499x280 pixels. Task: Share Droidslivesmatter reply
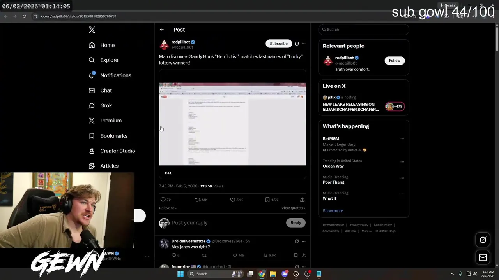[303, 255]
